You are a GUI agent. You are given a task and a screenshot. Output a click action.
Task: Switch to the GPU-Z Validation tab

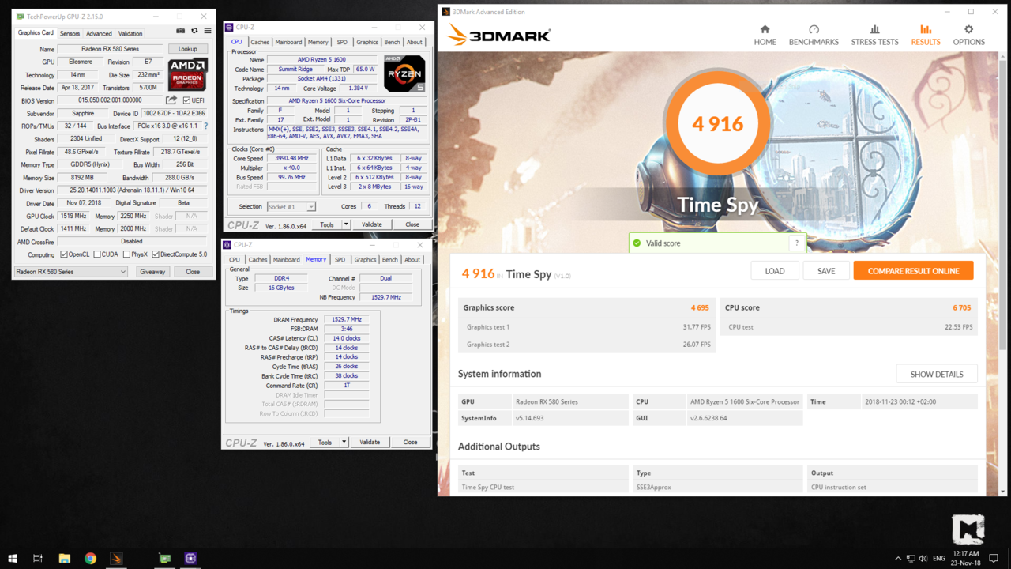130,33
